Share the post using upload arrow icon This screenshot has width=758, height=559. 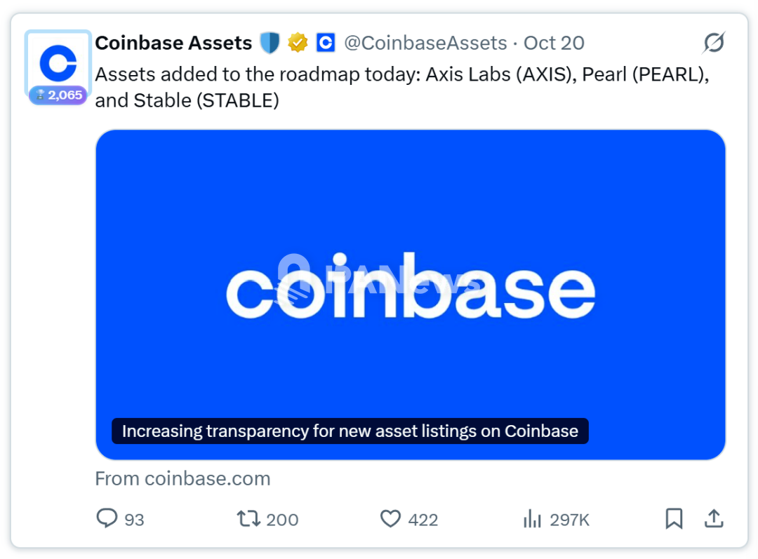[714, 518]
